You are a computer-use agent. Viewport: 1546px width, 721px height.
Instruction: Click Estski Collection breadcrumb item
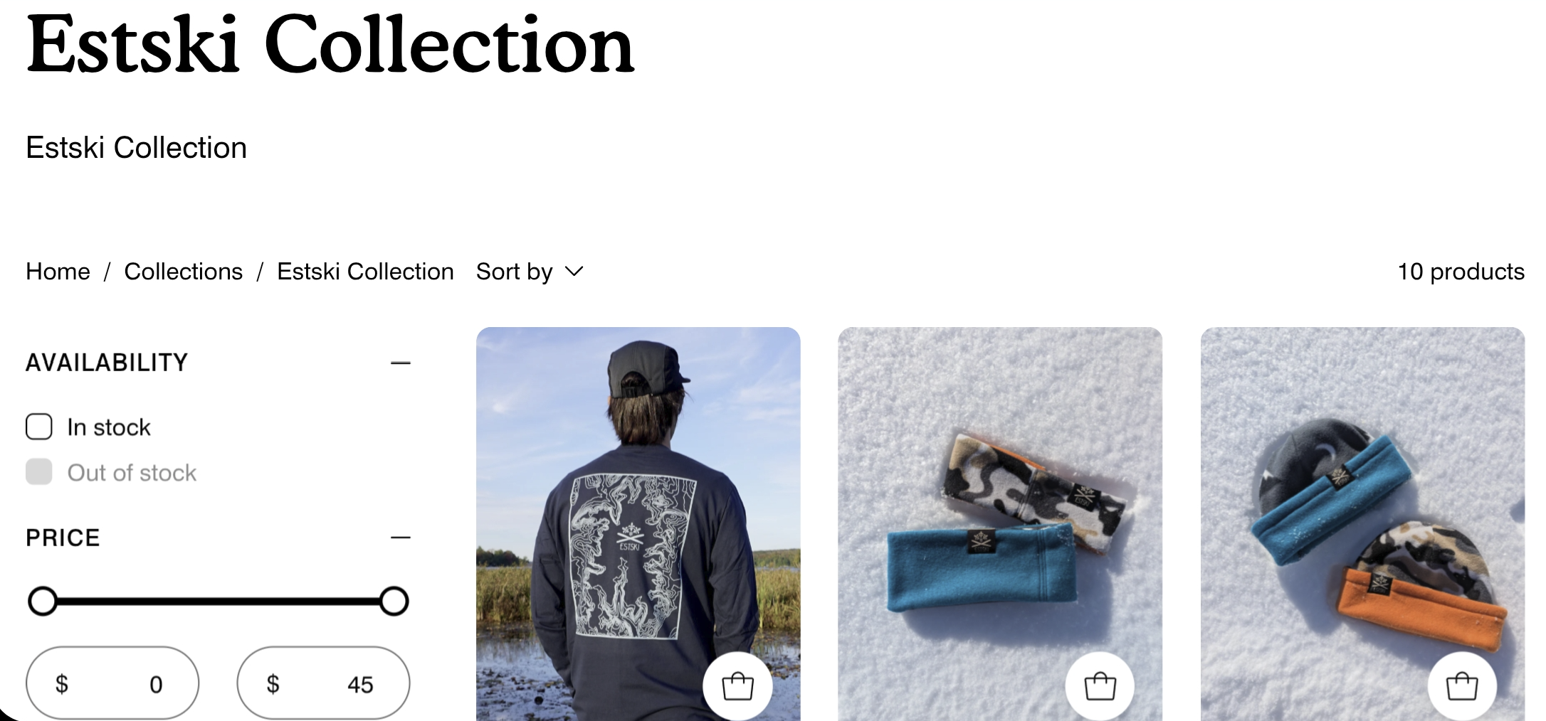click(x=365, y=272)
